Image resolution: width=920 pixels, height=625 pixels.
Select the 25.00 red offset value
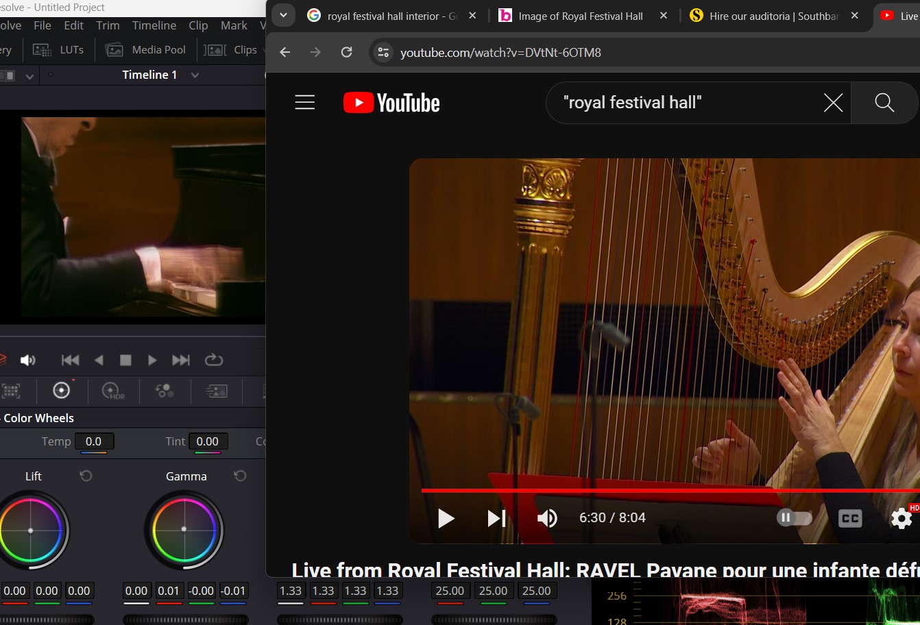(x=450, y=591)
